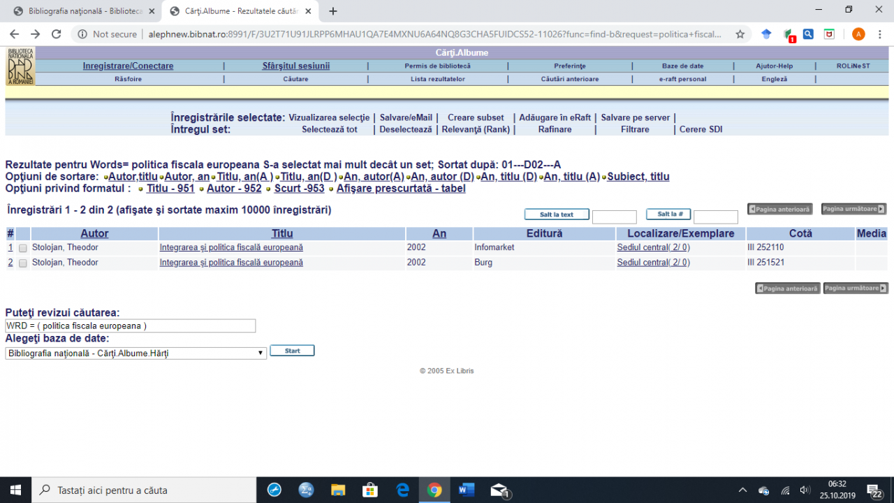Viewport: 894px width, 503px height.
Task: Sort results by the An column header
Action: click(439, 233)
